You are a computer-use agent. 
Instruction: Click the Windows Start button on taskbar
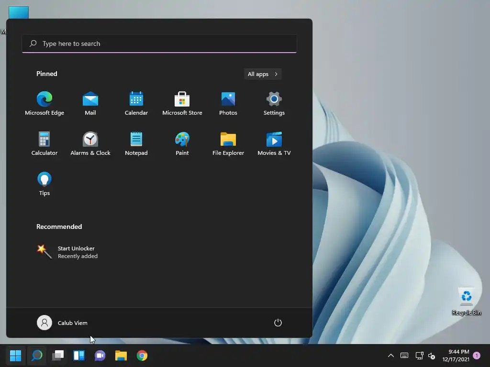tap(16, 356)
